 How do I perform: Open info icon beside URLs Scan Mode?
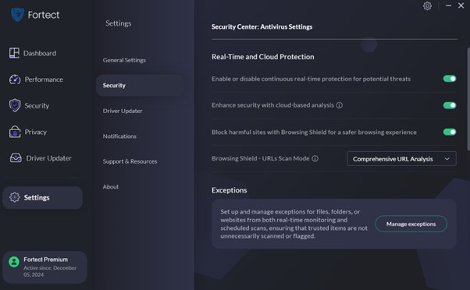(x=315, y=158)
